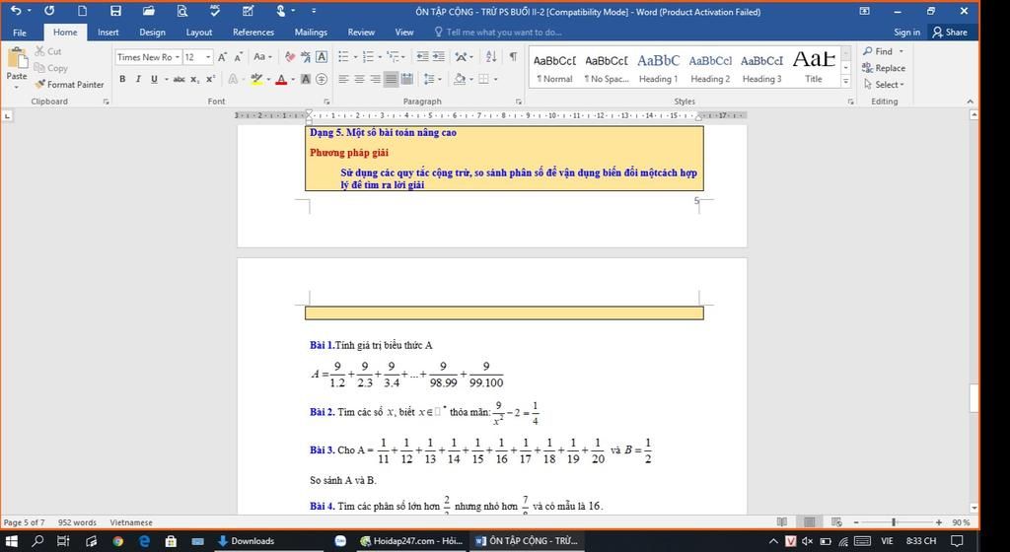The image size is (1010, 552).
Task: Click the Undo arrow in the title bar
Action: (x=16, y=10)
